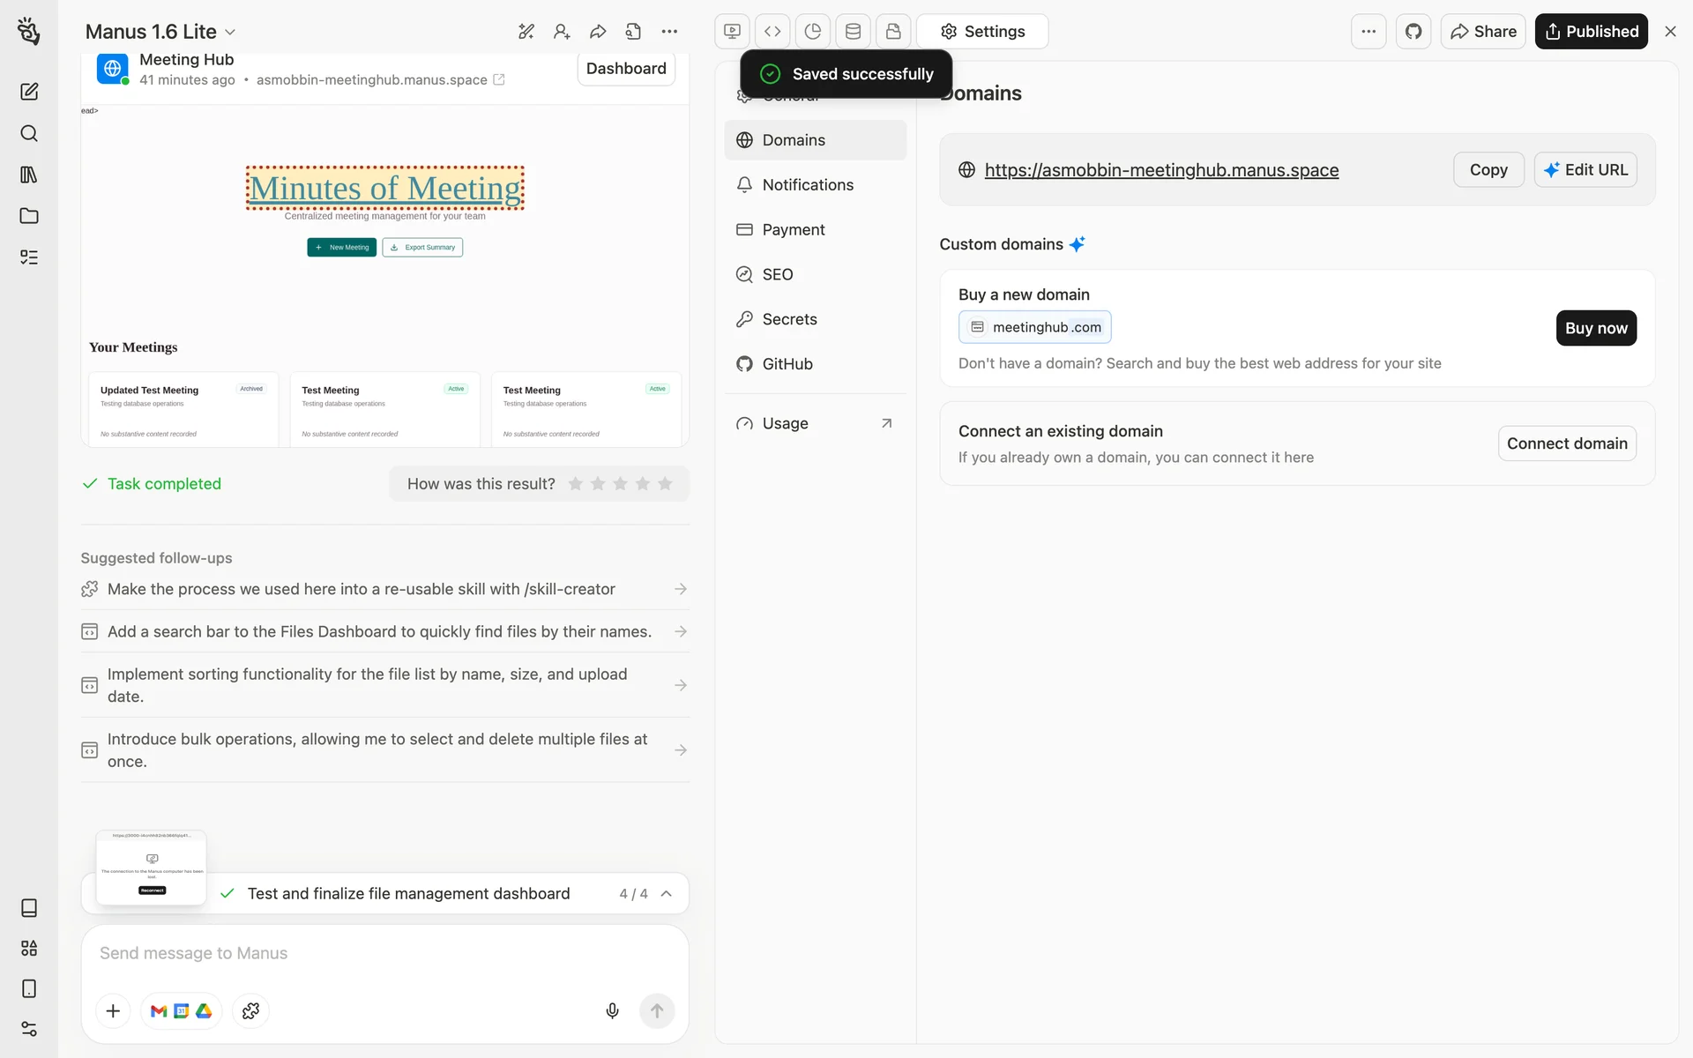Open the skills puzzle icon near message box
This screenshot has width=1693, height=1058.
coord(250,1010)
